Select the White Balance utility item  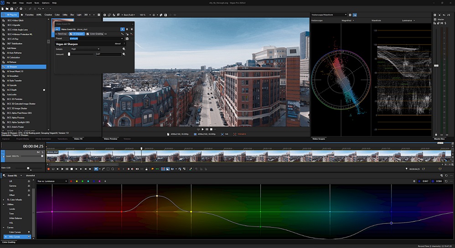[16, 218]
